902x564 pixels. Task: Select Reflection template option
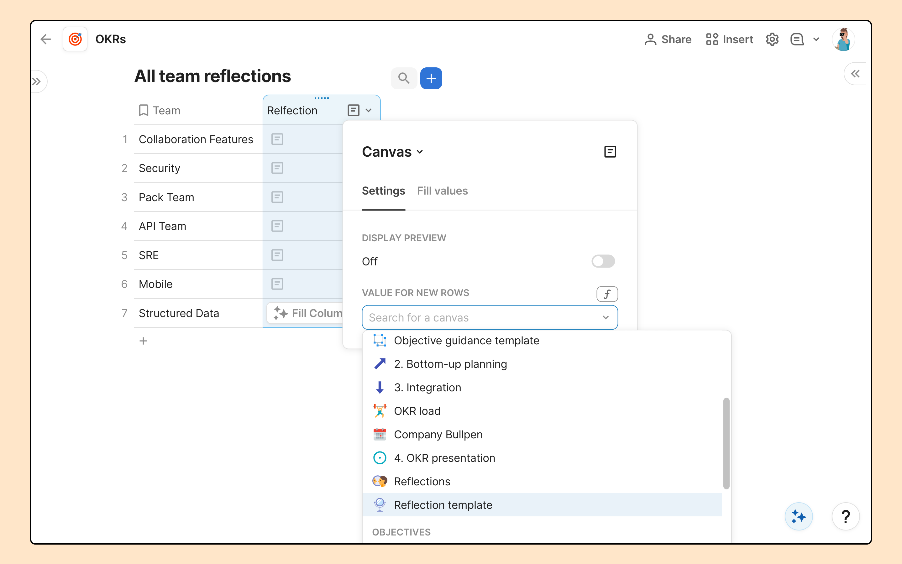542,505
